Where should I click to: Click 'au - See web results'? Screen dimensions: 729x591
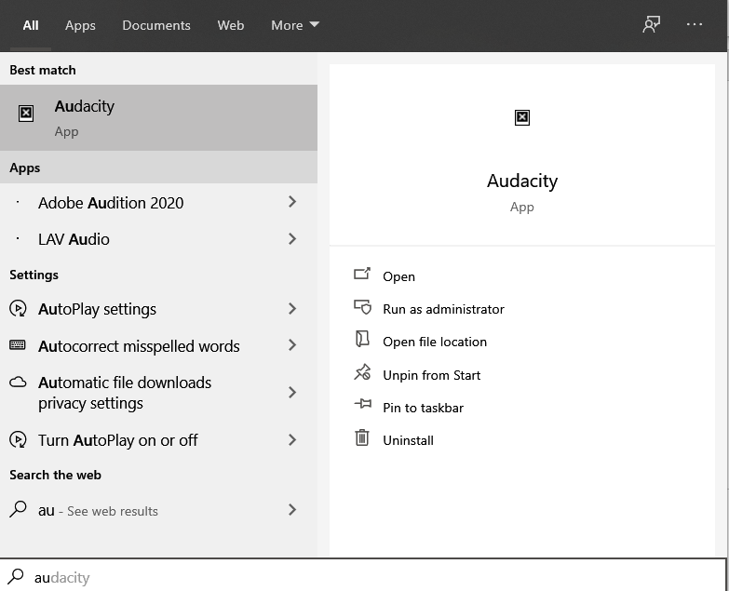pos(158,510)
